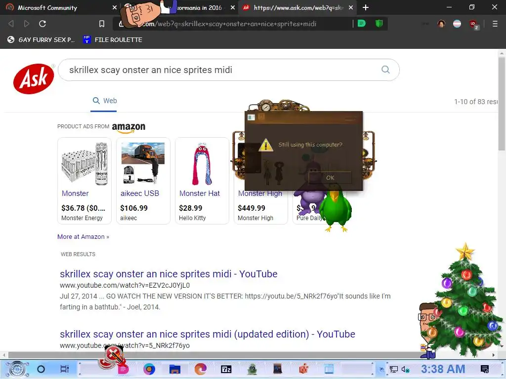Click OK in the 'Still using this computer?' dialog
The width and height of the screenshot is (506, 379).
click(330, 178)
